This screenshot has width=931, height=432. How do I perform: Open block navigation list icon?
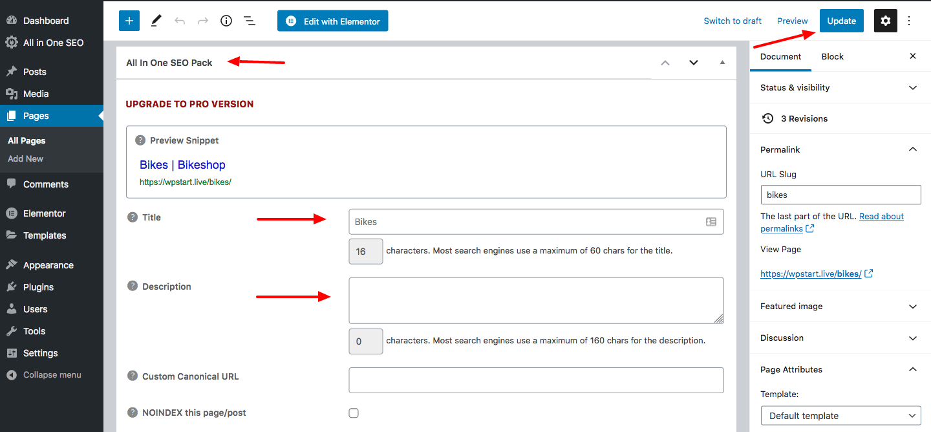coord(250,21)
